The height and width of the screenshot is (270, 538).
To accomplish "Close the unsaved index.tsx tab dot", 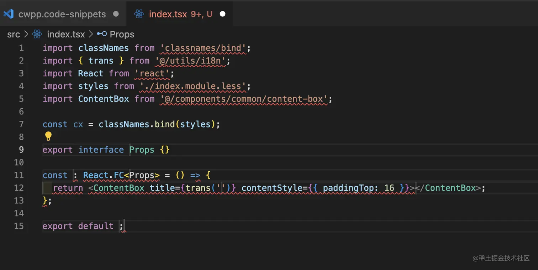I will pos(222,14).
